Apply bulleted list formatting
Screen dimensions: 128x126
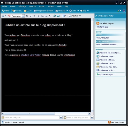click(x=46, y=16)
